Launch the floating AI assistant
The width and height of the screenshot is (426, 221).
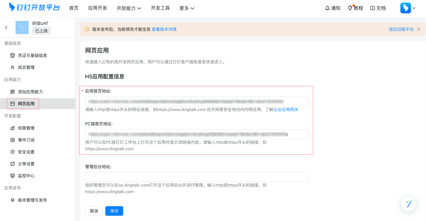pos(408,204)
